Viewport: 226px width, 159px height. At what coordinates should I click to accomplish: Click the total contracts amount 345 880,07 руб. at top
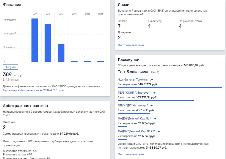click(194, 65)
